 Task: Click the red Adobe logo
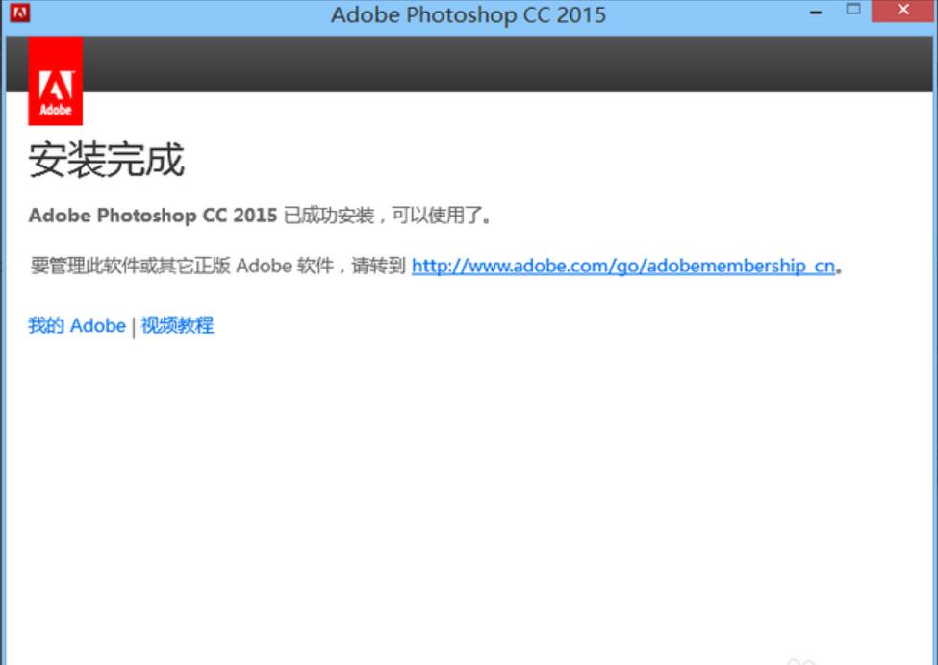click(x=56, y=81)
